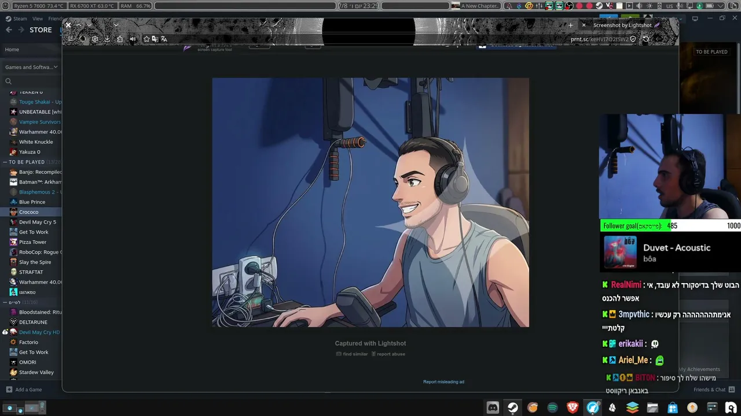Click the prnt.sc address bar
This screenshot has width=741, height=416.
click(x=600, y=39)
